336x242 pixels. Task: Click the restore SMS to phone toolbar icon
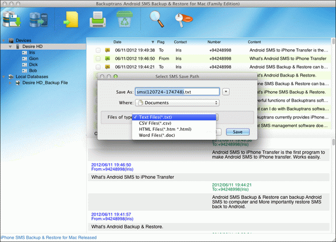tap(39, 20)
